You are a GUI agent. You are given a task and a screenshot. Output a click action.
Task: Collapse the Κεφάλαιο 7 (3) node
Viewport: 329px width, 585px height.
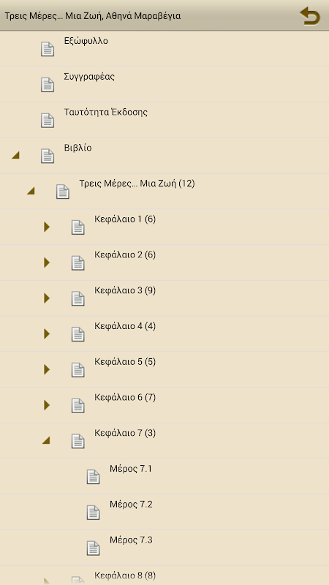tap(46, 440)
